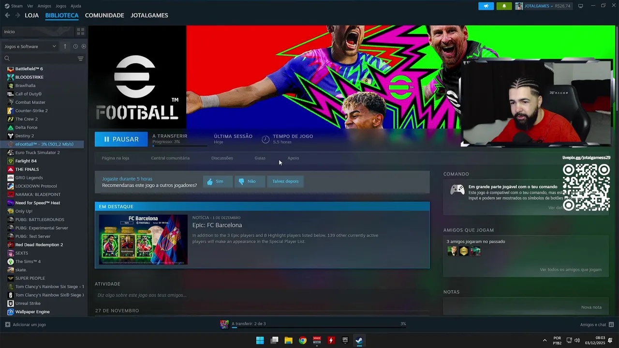
Task: Open Jogos e Software category dropdown
Action: point(30,46)
